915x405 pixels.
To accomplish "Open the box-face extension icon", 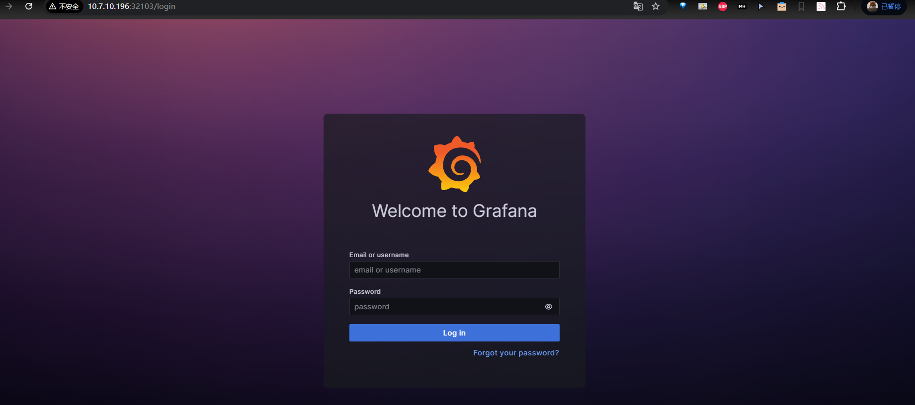I will point(782,6).
